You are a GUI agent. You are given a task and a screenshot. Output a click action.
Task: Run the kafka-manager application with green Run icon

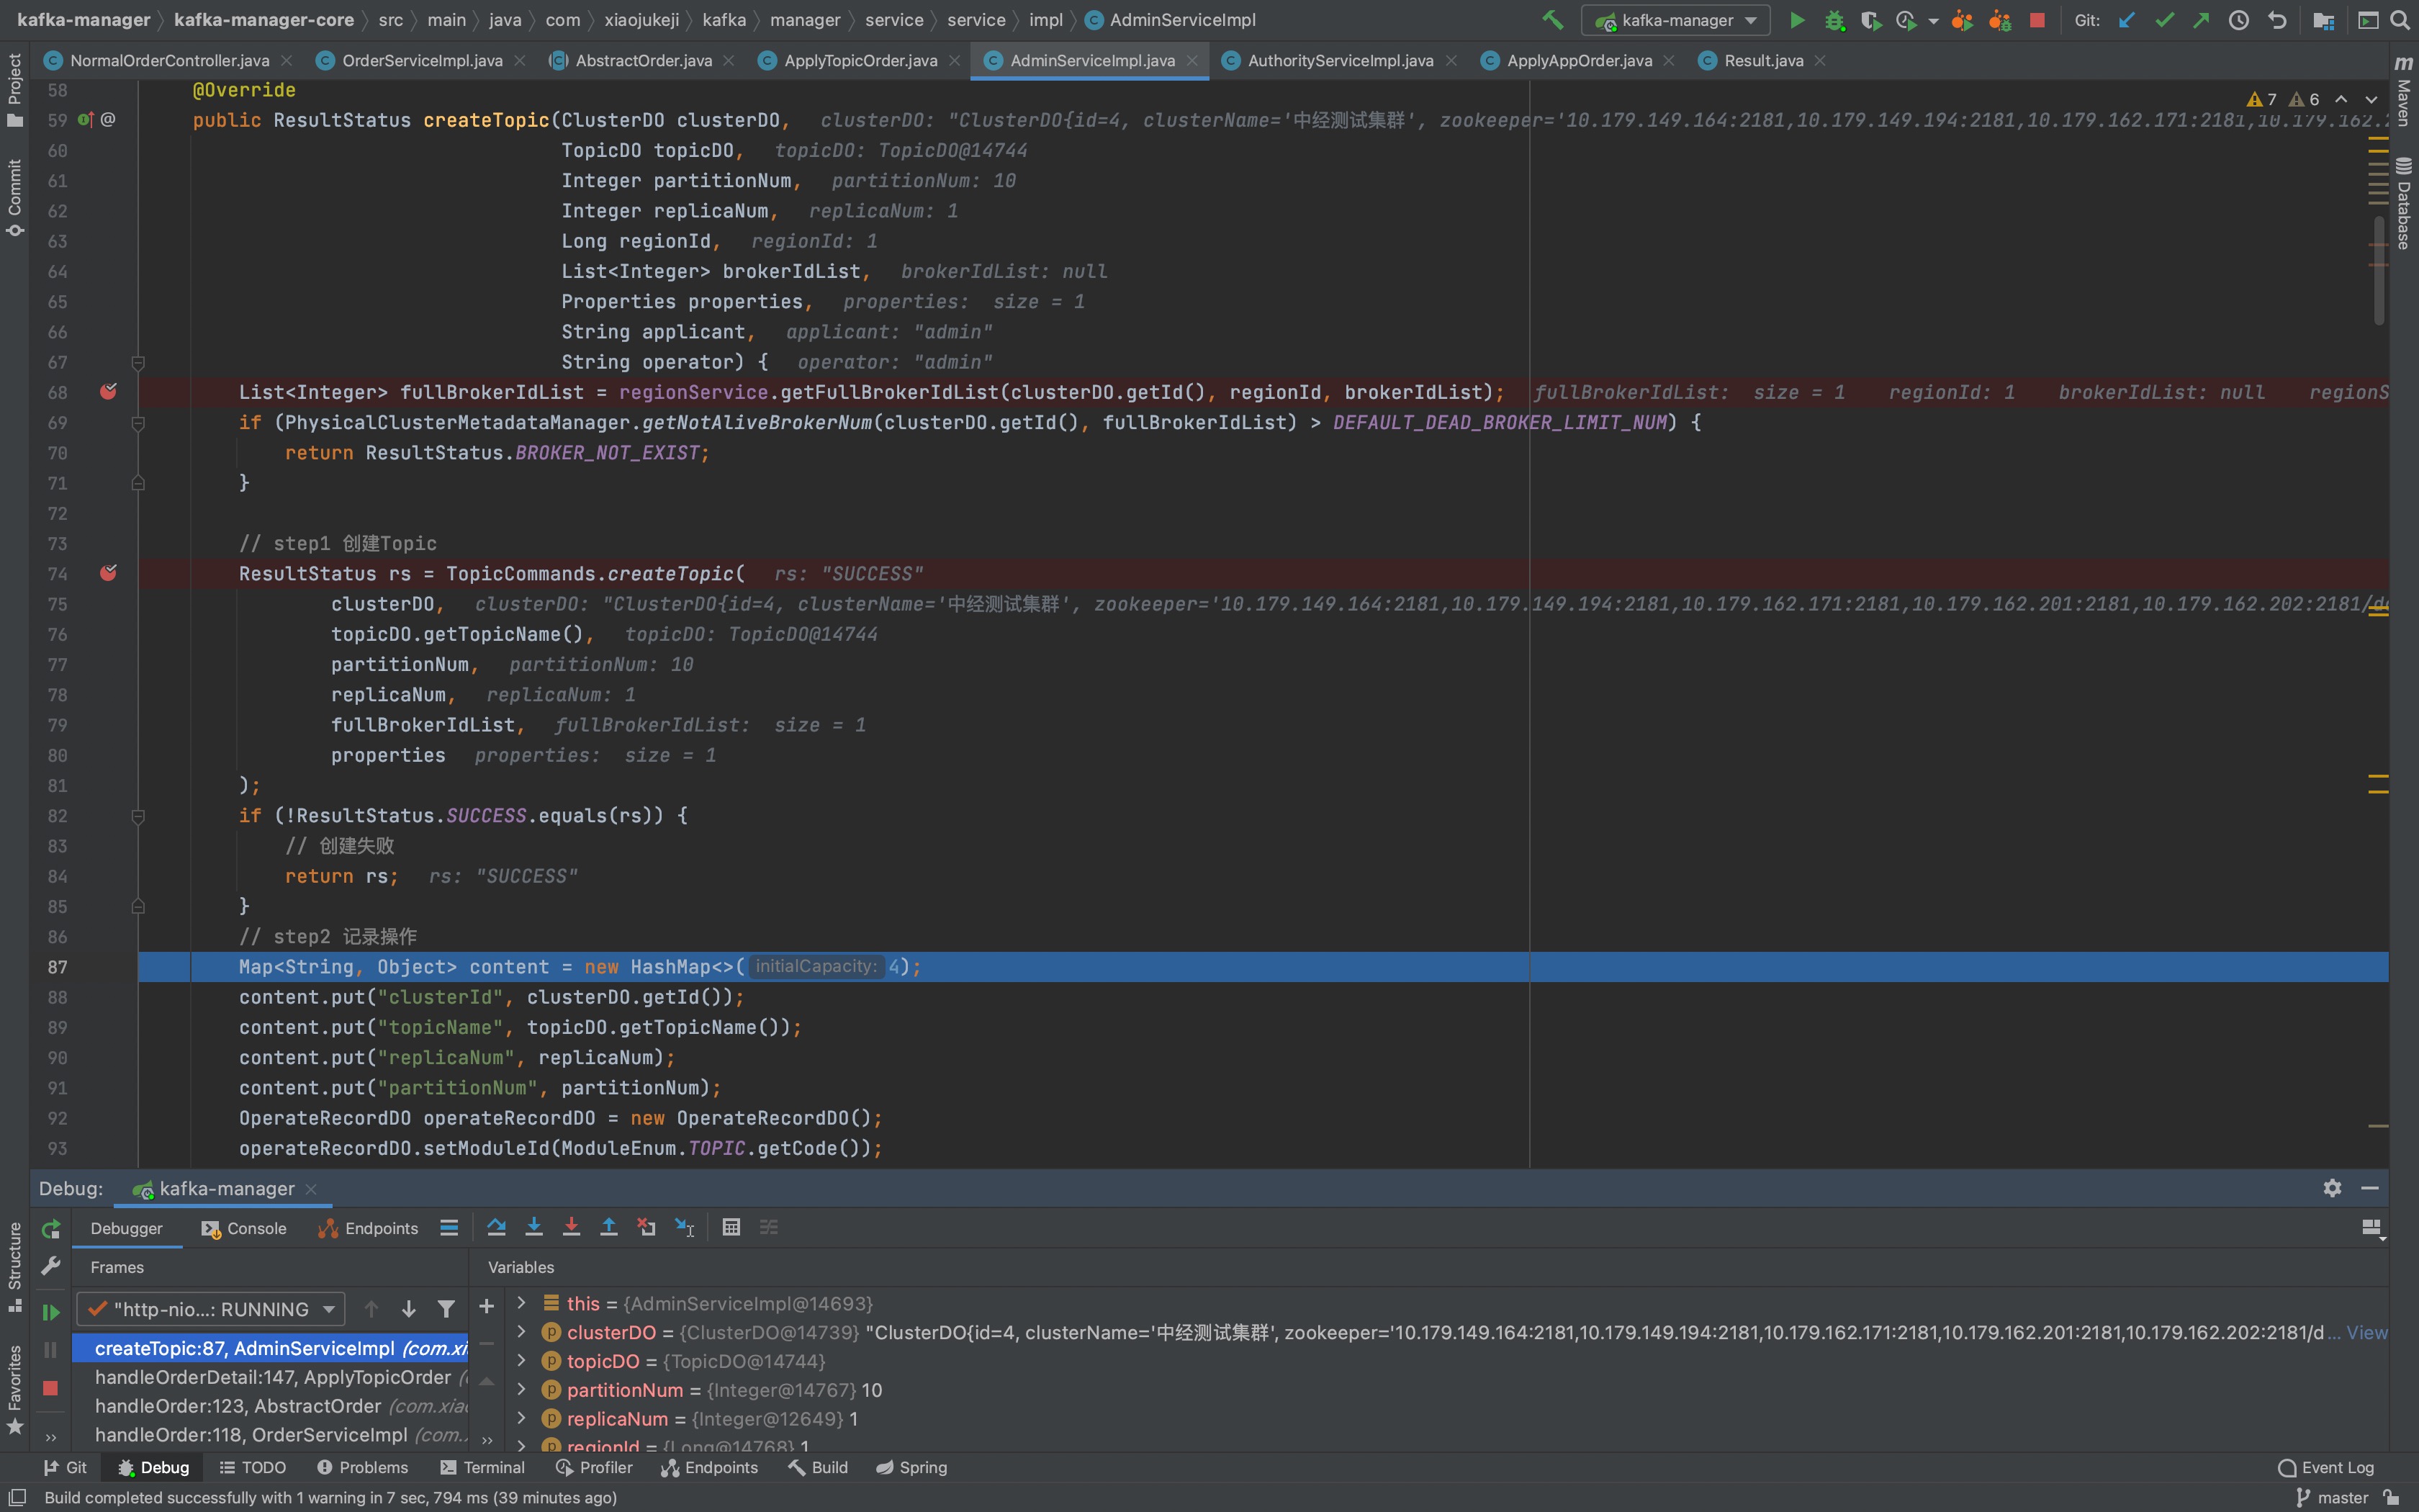1797,20
